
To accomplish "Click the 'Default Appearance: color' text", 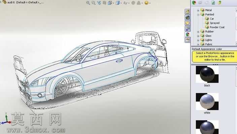I will click(x=207, y=49).
